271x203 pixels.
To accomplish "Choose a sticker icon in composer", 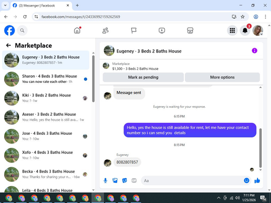I will point(125,180).
